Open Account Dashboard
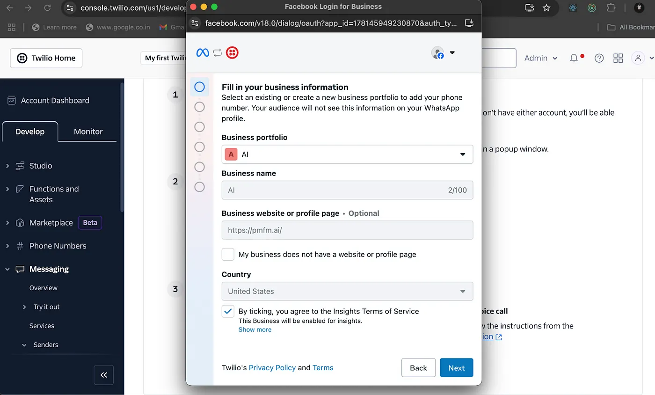Viewport: 655px width, 395px height. (x=55, y=100)
